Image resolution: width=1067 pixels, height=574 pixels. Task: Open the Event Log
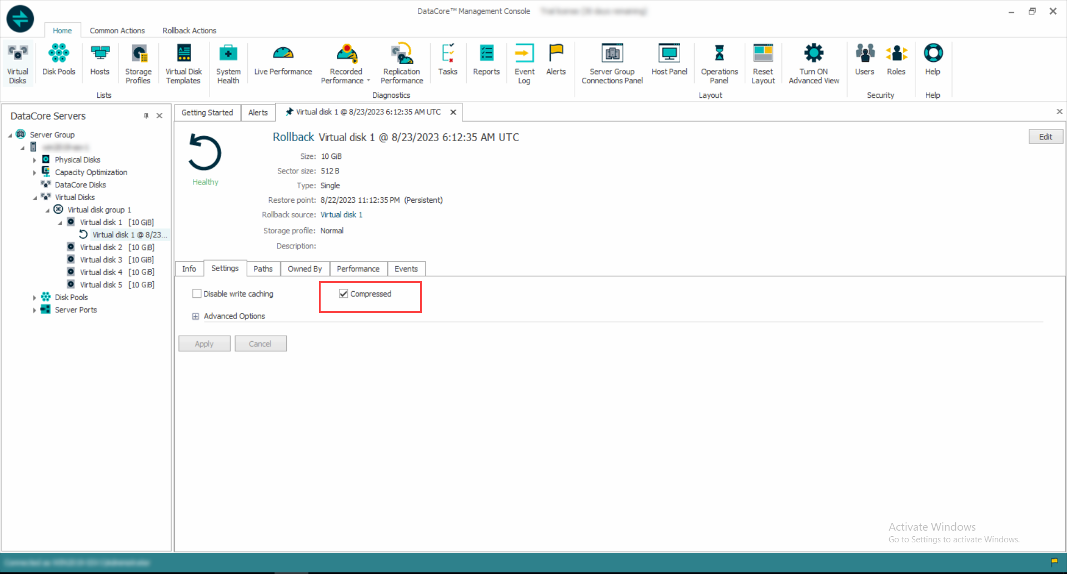click(524, 63)
